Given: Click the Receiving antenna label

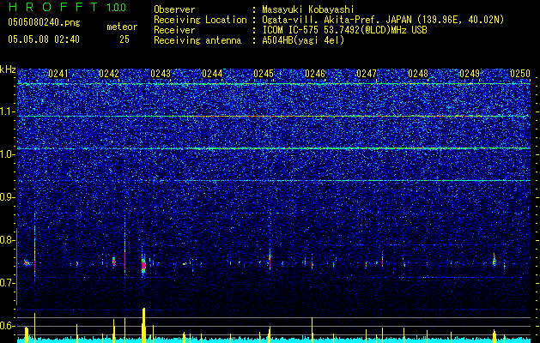Looking at the screenshot, I should click(197, 40).
